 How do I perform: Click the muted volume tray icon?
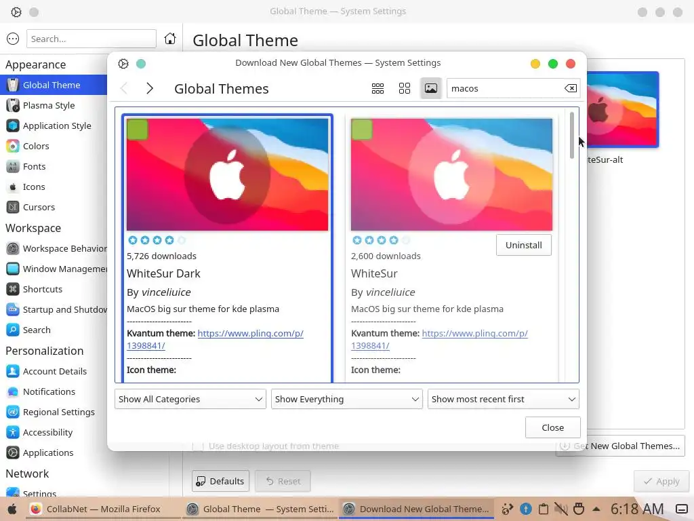tap(560, 509)
